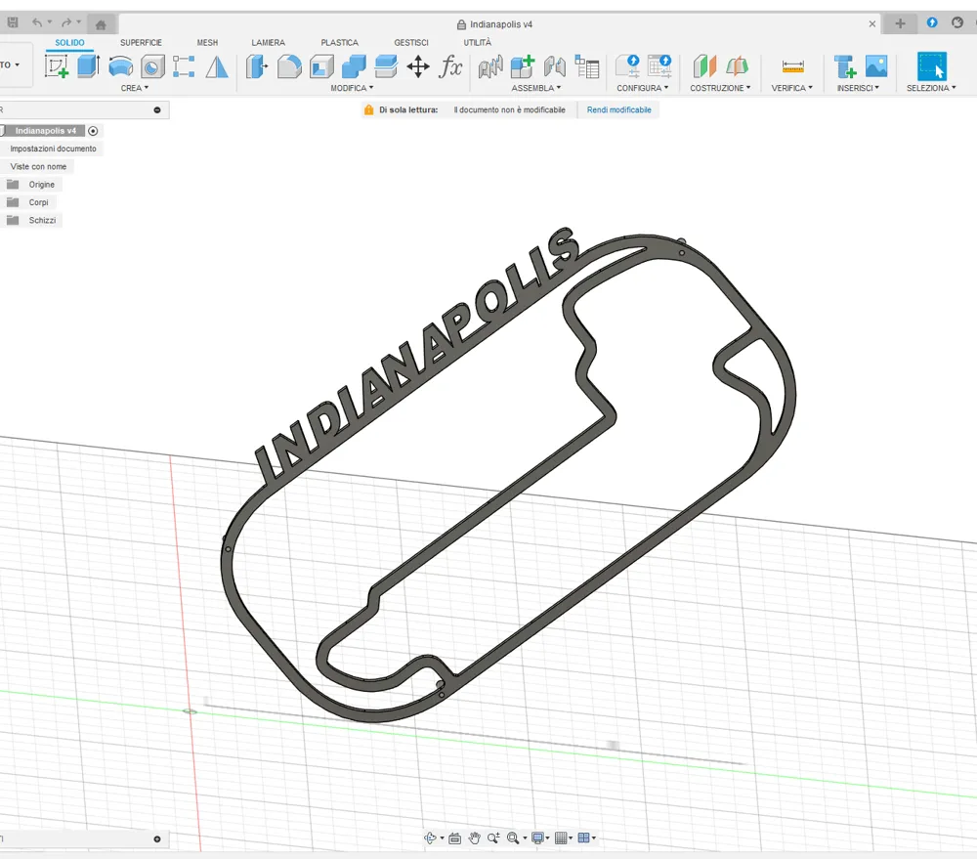Screen dimensions: 977x859
Task: Click the blue triangle icon in CREA
Action: pyautogui.click(x=217, y=66)
